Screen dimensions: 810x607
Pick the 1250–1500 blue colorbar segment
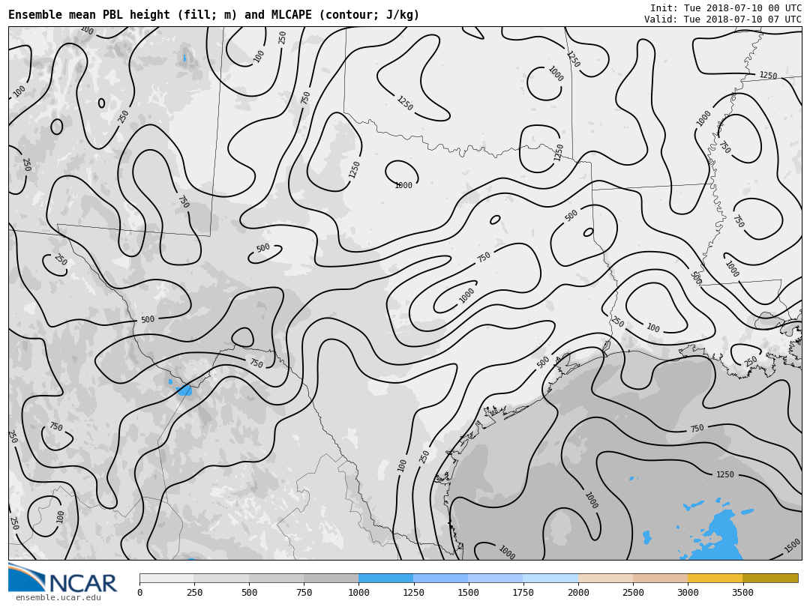pyautogui.click(x=441, y=578)
